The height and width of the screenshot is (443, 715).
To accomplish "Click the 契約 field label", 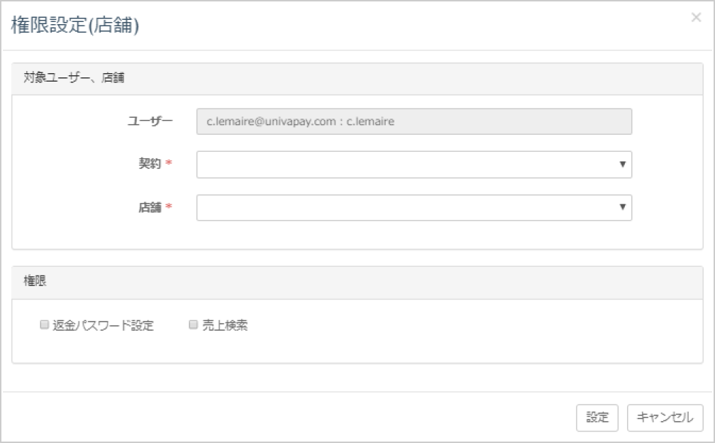I will coord(150,164).
